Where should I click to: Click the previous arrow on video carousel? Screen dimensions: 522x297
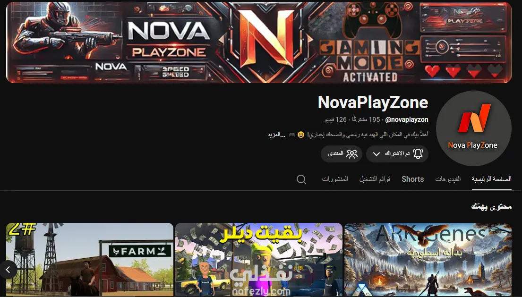(9, 270)
